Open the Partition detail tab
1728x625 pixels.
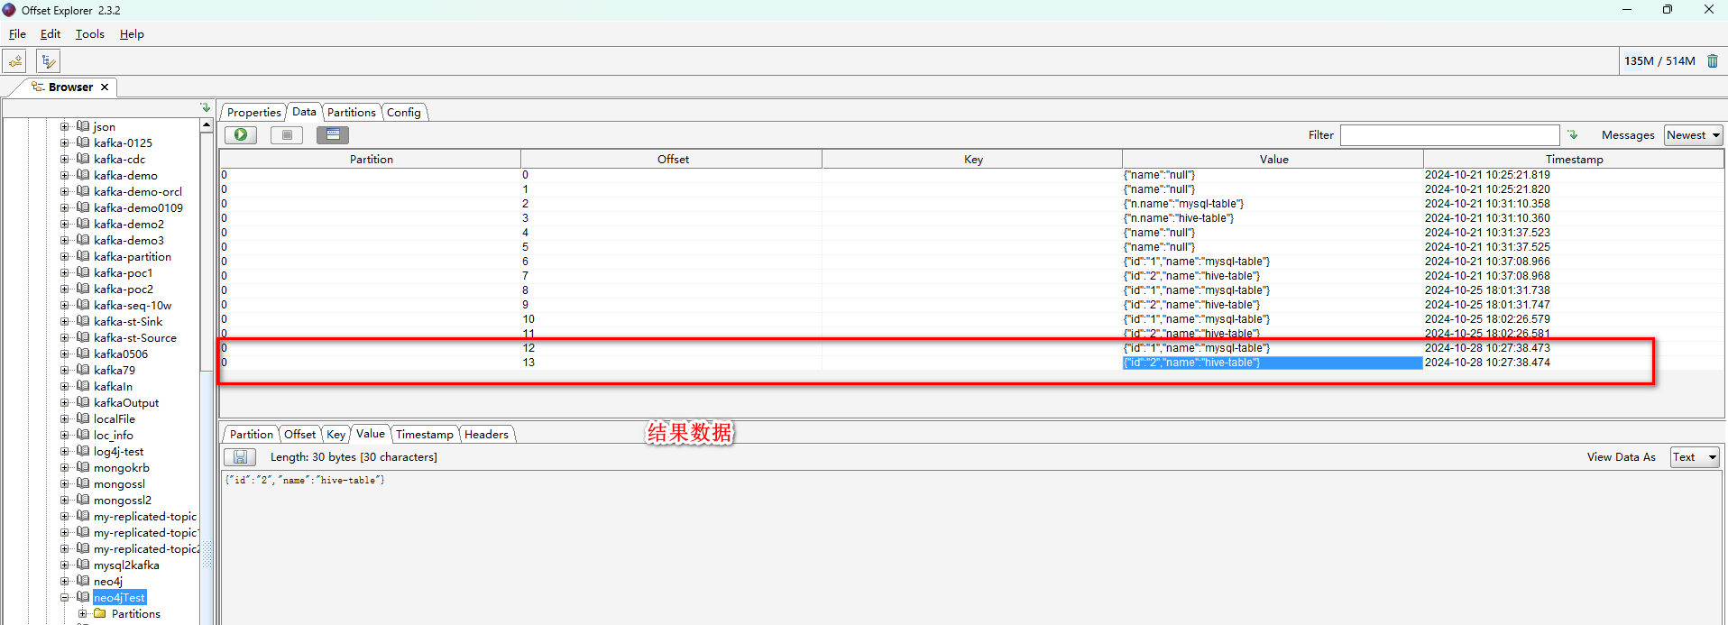(251, 435)
